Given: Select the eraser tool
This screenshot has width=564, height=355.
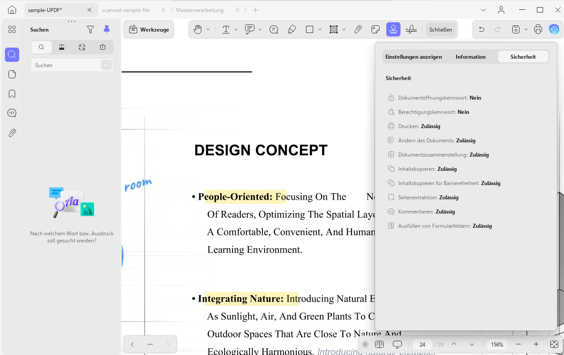Looking at the screenshot, I should (292, 29).
